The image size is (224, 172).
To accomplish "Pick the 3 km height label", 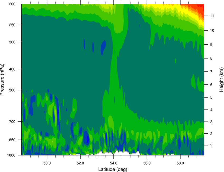I will [x=211, y=122].
